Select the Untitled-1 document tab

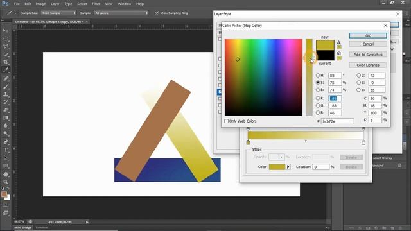click(49, 22)
